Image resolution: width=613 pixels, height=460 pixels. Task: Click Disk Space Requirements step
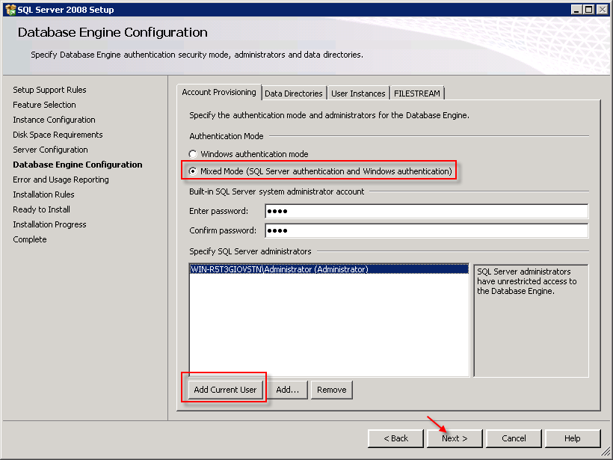(58, 135)
